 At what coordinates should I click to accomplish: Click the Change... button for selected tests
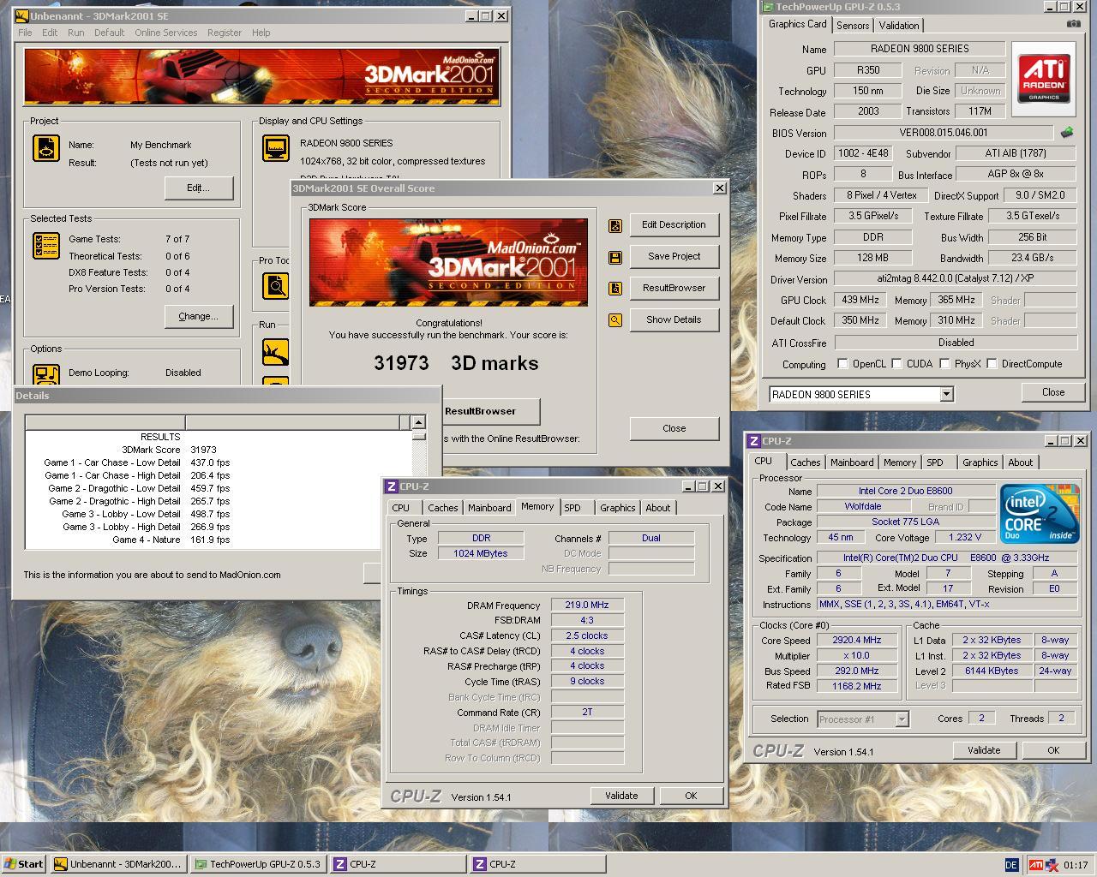tap(198, 316)
